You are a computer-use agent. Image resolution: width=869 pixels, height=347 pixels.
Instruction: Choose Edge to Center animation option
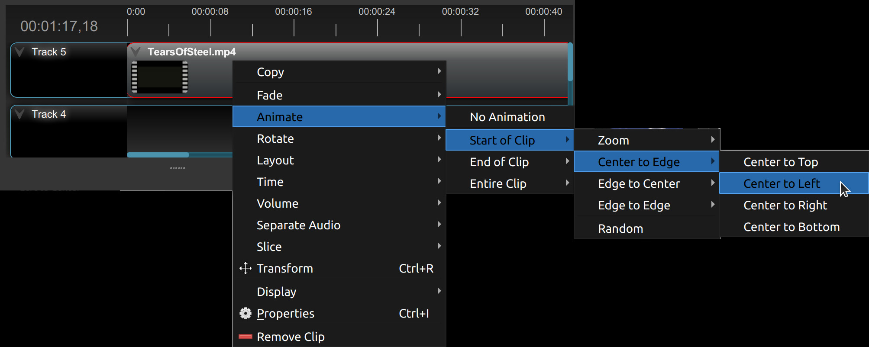click(x=639, y=183)
